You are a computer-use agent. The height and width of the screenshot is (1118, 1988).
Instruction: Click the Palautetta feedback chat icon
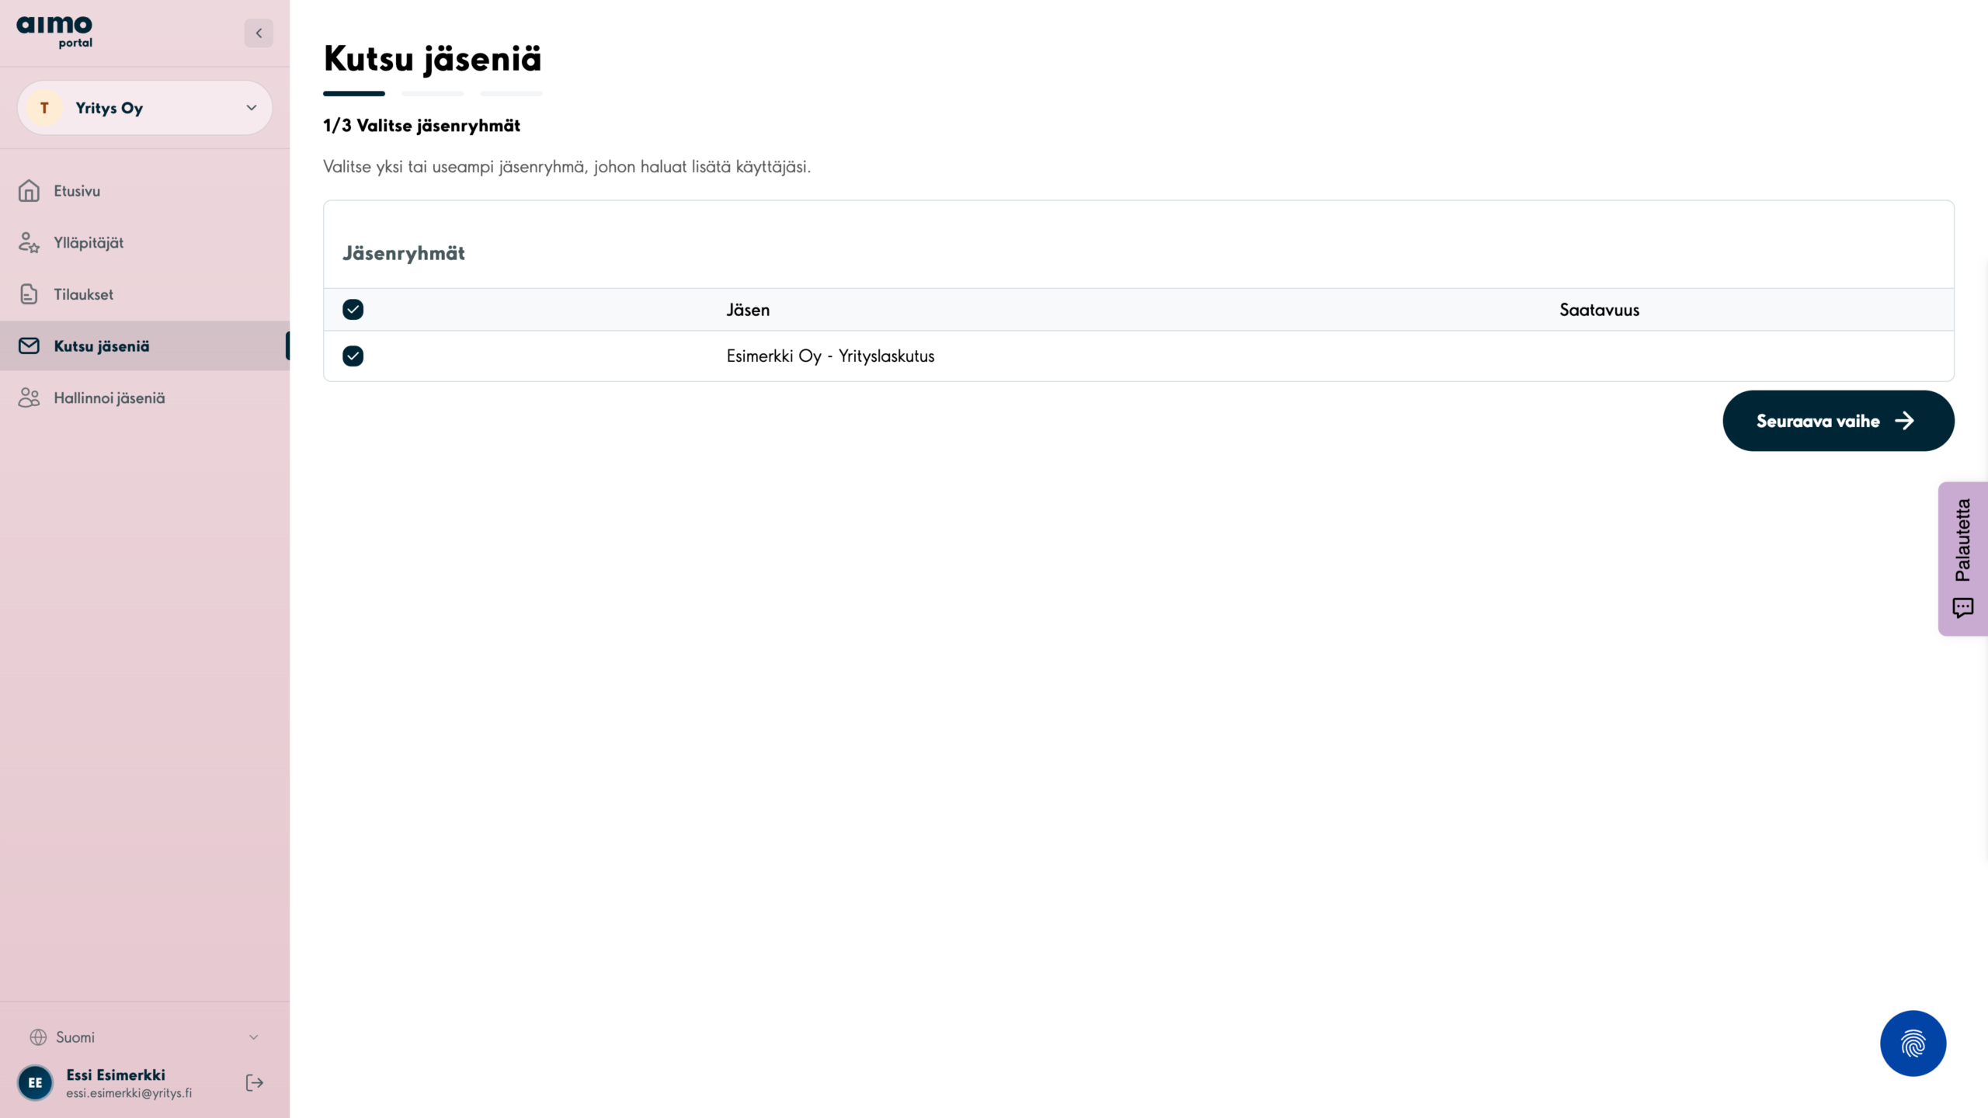point(1962,607)
